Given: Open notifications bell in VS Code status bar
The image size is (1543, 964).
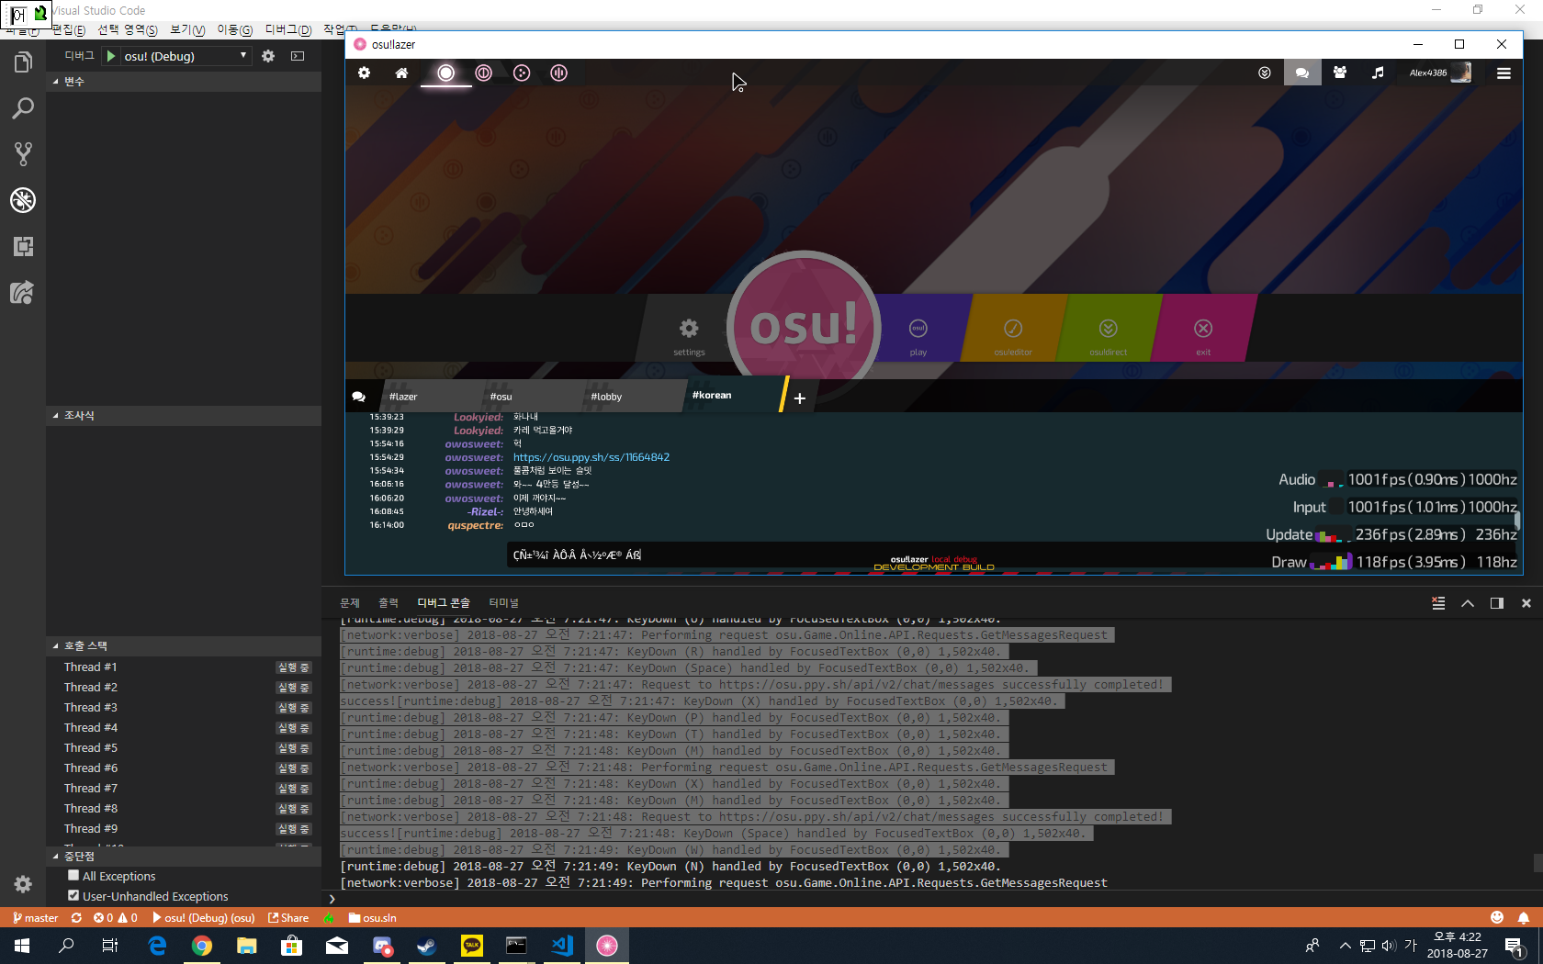Looking at the screenshot, I should [x=1524, y=918].
